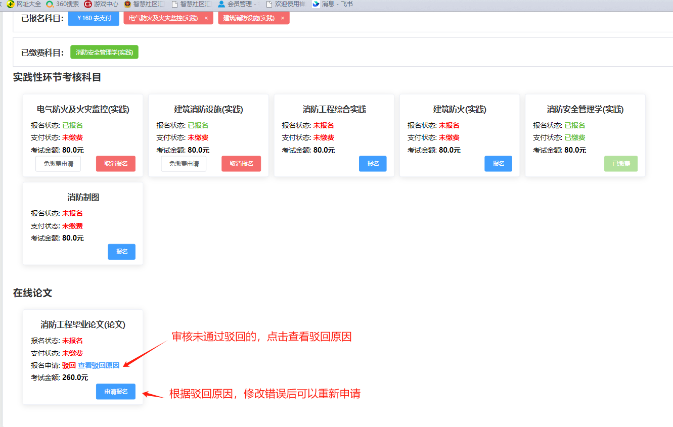673x427 pixels.
Task: Open the 网址大全 bookmark
Action: click(x=24, y=4)
